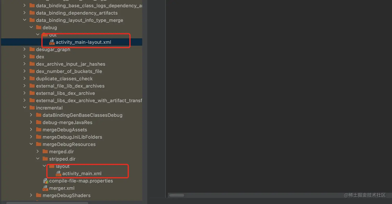The image size is (392, 204).
Task: Select the "external_file_lib_dex_archives" label
Action: (x=70, y=86)
